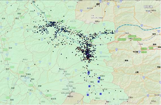161x105 pixels.
Task: Click the 下諏訪 town label
Action: pyautogui.click(x=28, y=74)
